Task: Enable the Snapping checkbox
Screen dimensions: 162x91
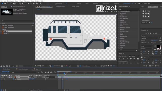Action: [x=56, y=4]
